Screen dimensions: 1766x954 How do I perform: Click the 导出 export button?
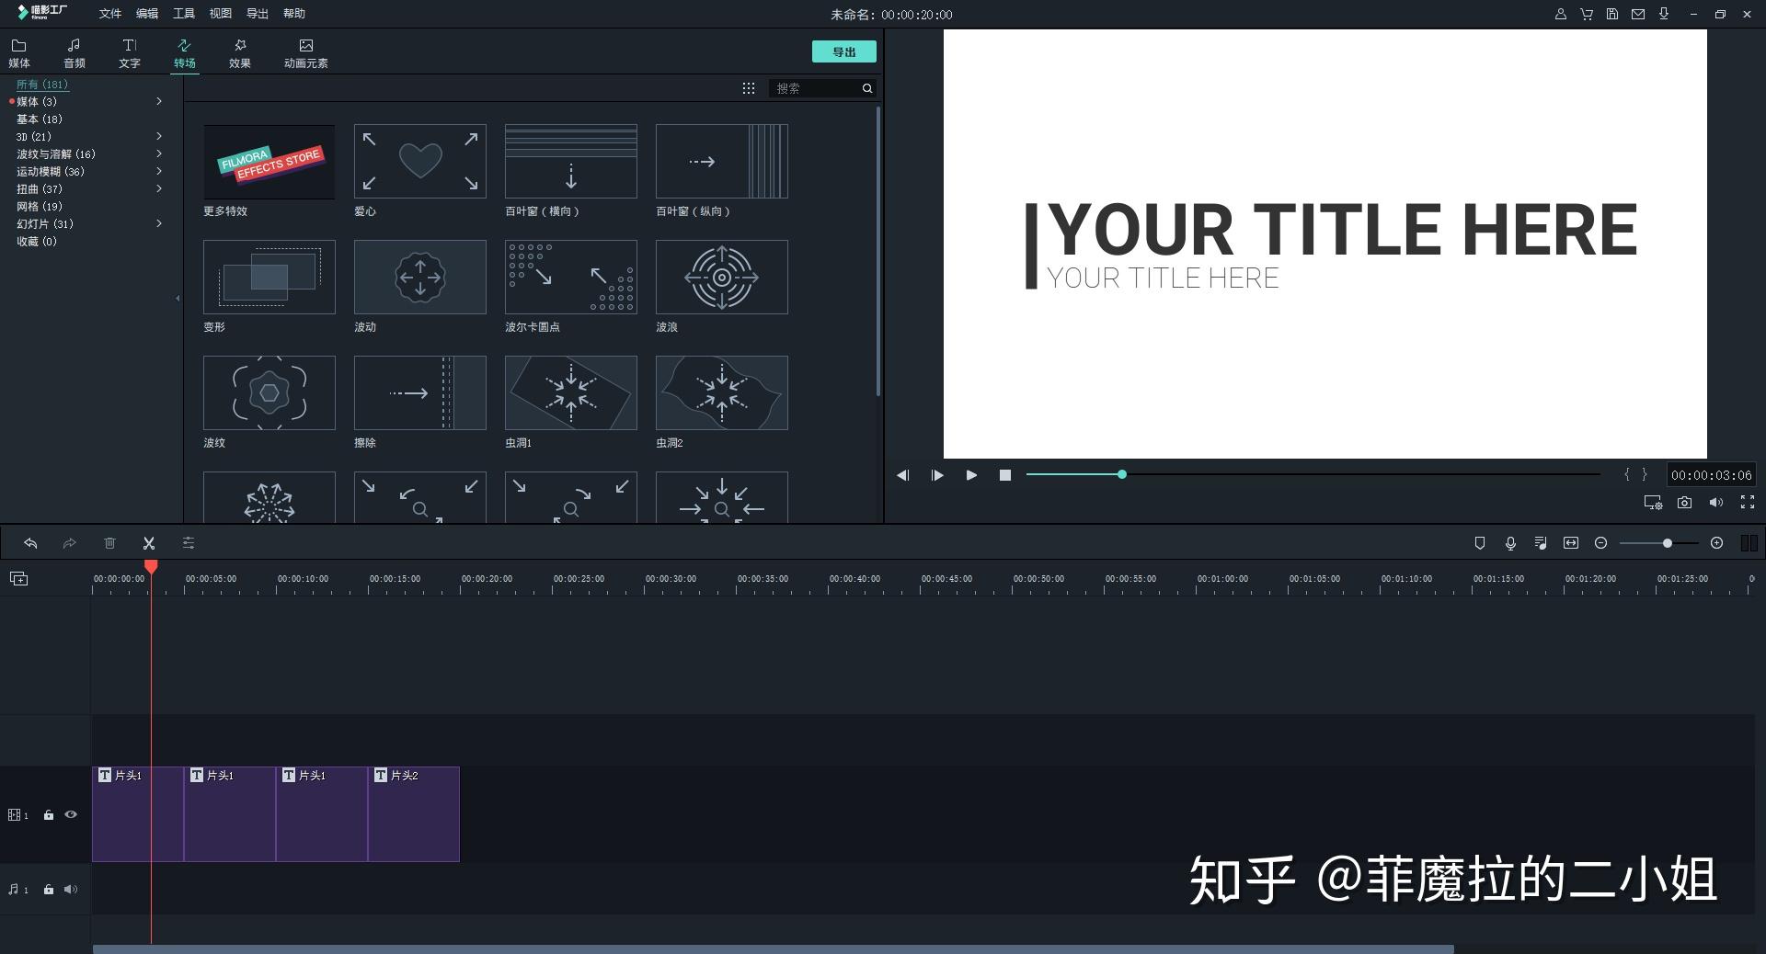click(844, 51)
